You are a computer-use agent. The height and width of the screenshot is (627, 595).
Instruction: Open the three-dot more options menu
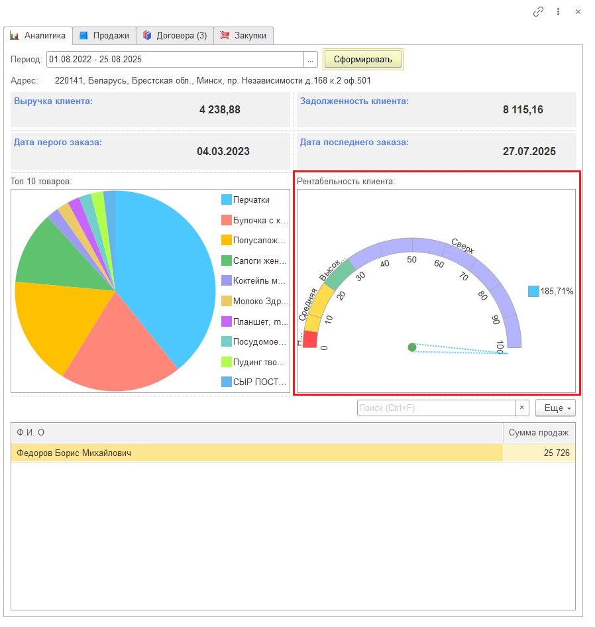[x=559, y=11]
